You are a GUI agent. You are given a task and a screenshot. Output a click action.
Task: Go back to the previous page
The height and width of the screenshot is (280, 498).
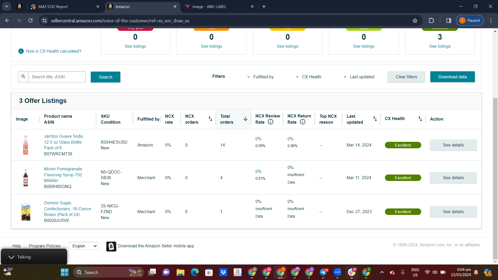pos(7,20)
